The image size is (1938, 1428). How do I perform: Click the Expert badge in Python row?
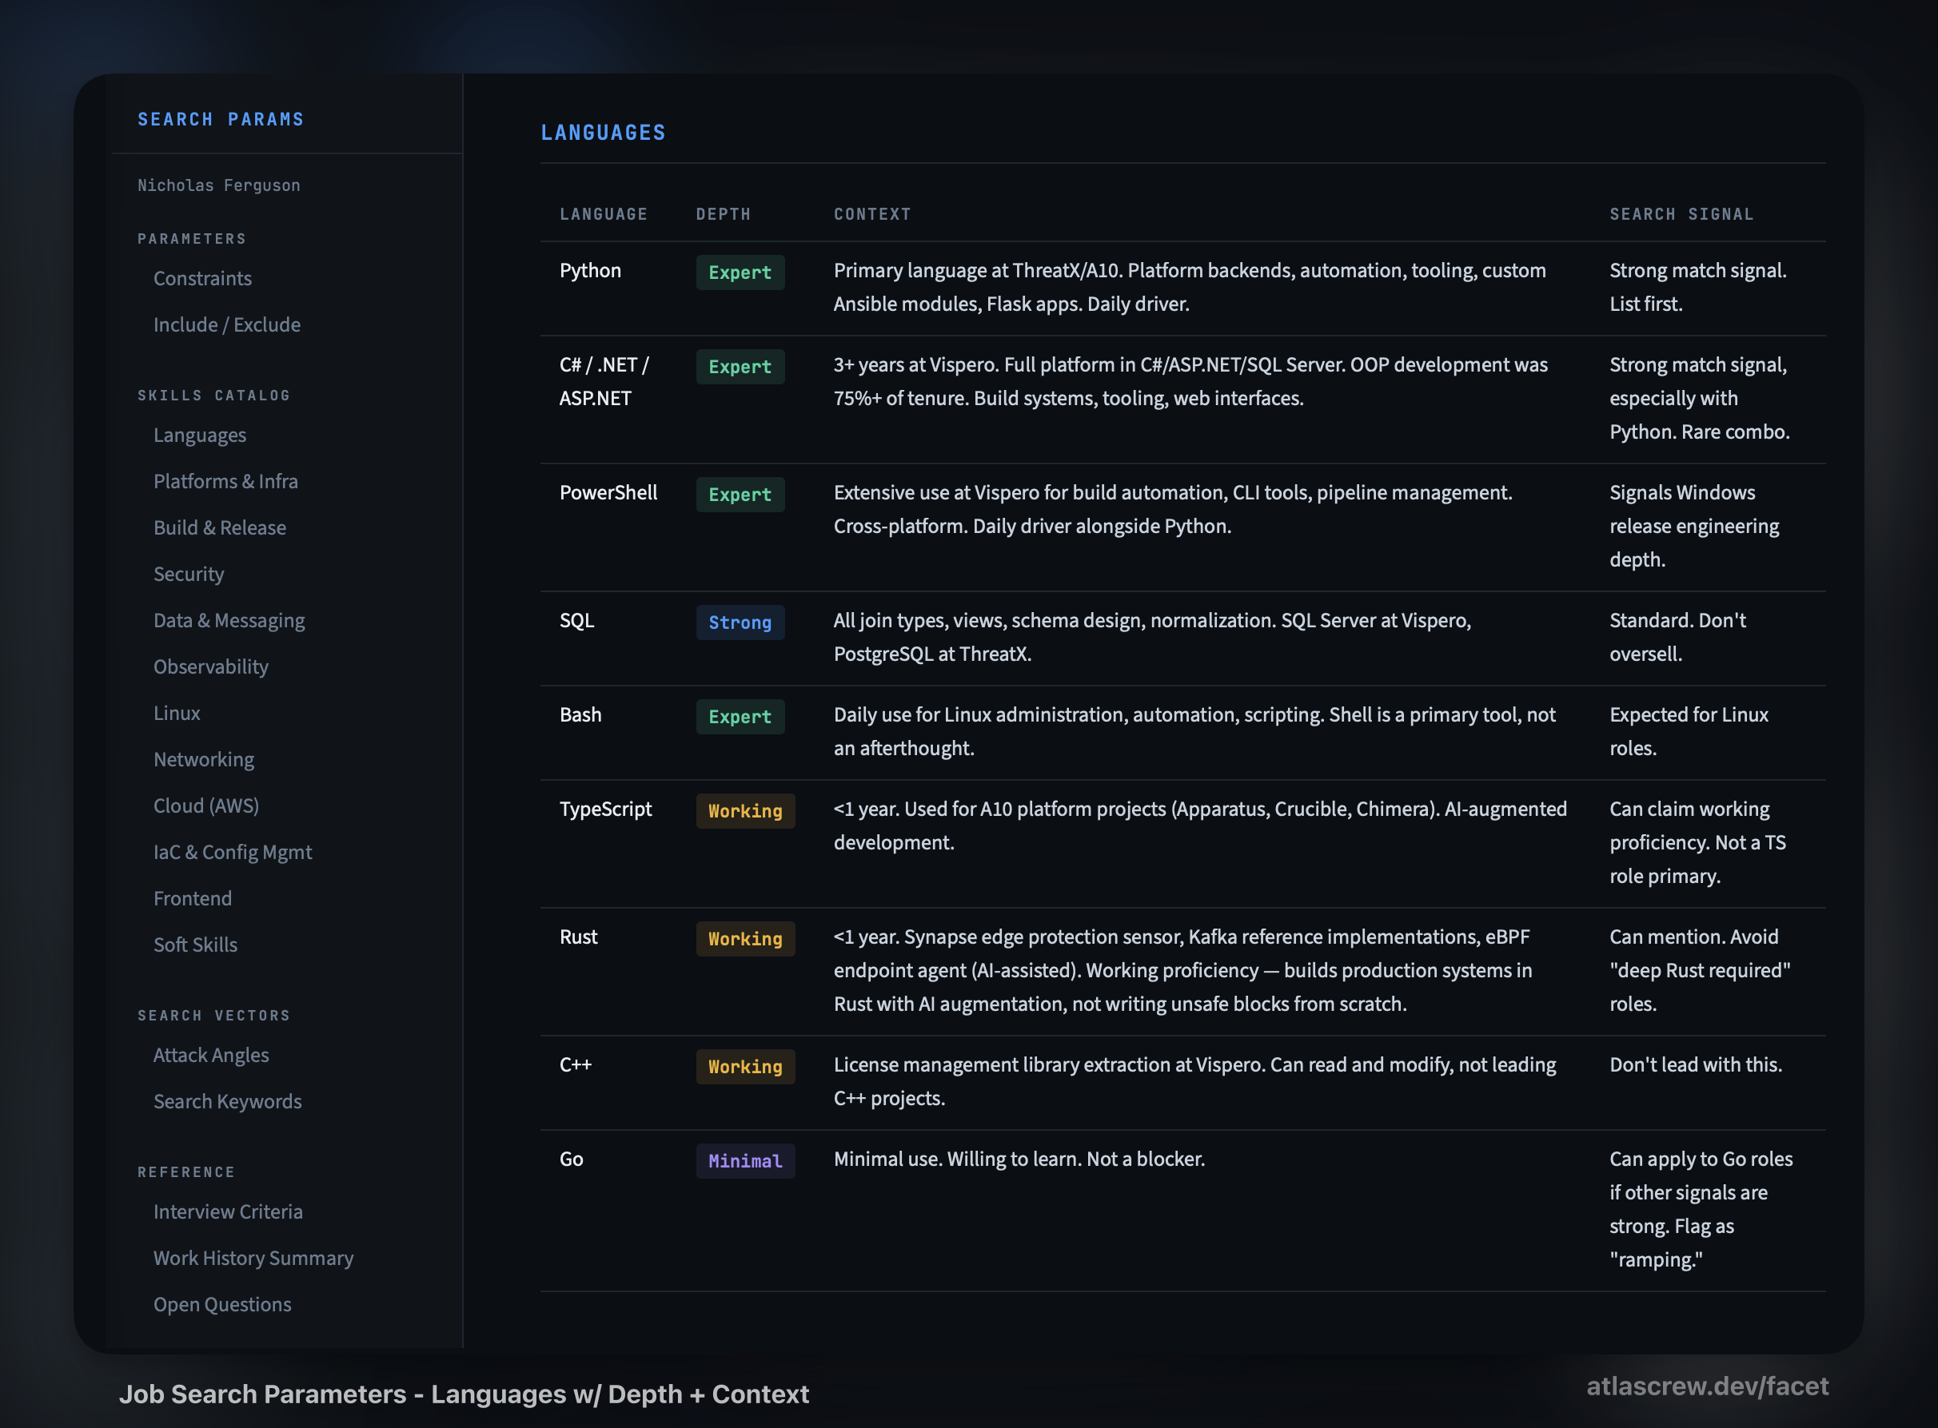click(x=740, y=272)
